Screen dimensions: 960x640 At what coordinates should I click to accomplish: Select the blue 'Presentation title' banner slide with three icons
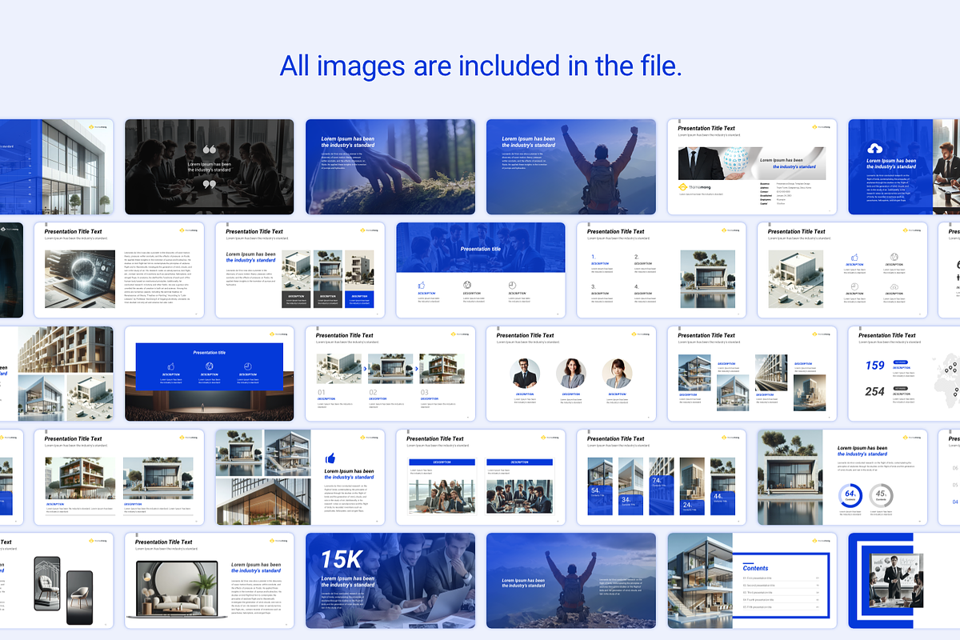pos(481,270)
